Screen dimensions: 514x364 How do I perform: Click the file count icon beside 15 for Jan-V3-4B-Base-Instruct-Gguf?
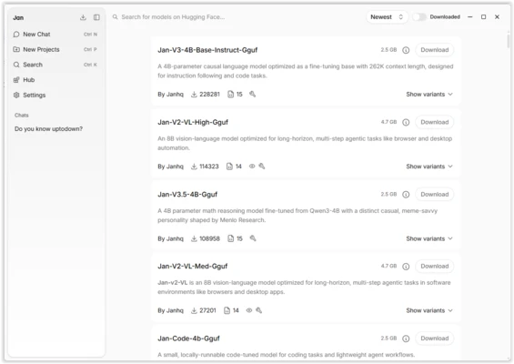pos(231,95)
